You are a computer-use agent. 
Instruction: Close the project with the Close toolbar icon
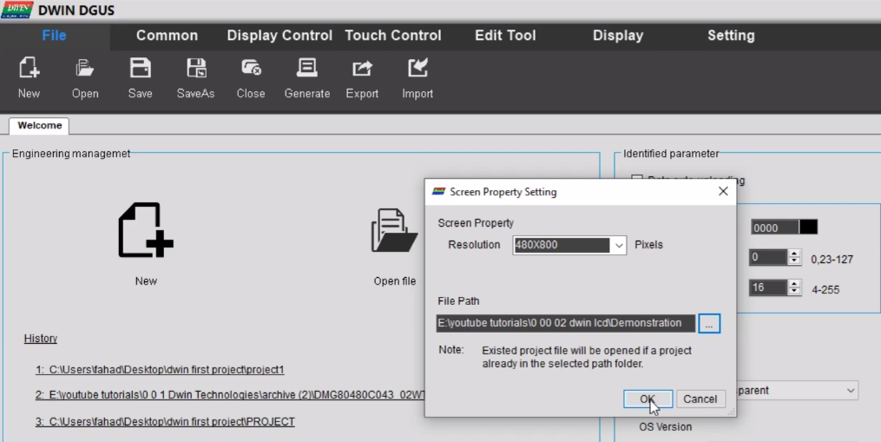[x=251, y=68]
